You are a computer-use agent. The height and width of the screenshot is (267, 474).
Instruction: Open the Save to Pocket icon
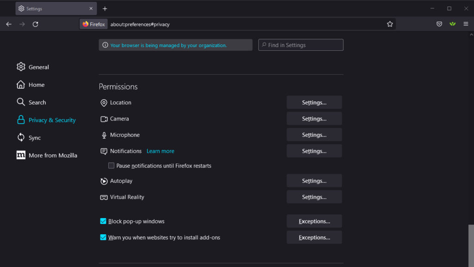439,24
